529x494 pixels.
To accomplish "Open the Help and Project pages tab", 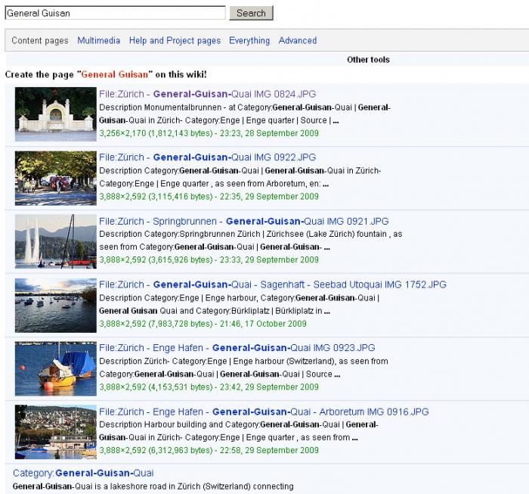I will click(x=175, y=41).
